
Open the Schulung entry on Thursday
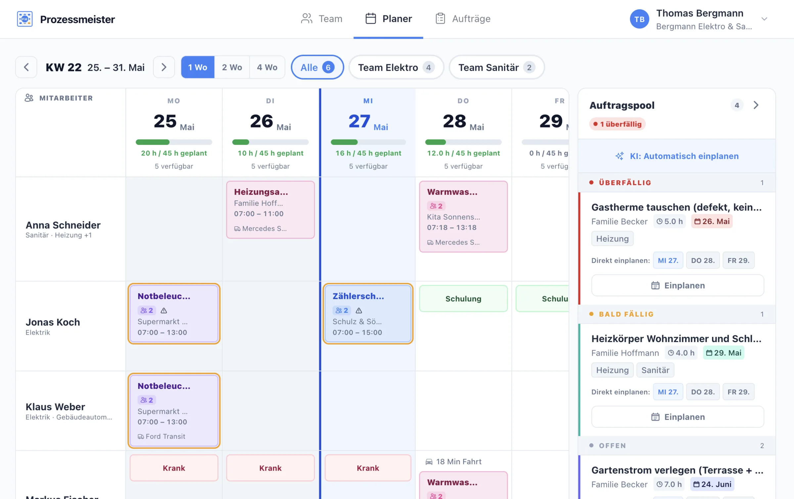coord(463,298)
